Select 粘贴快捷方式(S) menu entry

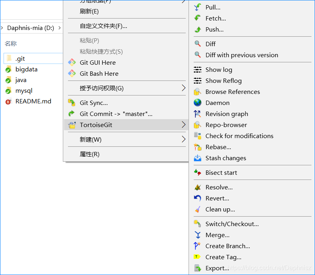click(x=126, y=52)
